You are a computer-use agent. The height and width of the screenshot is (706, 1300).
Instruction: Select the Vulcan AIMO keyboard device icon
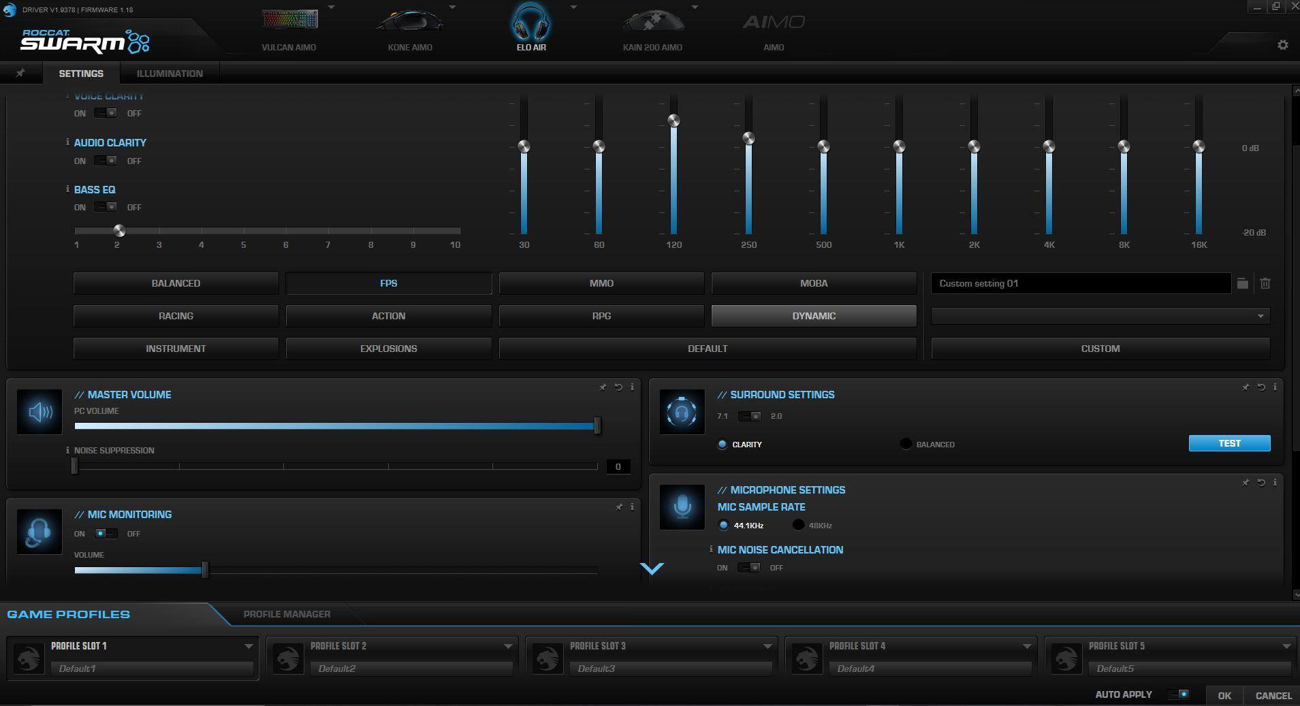click(x=289, y=20)
